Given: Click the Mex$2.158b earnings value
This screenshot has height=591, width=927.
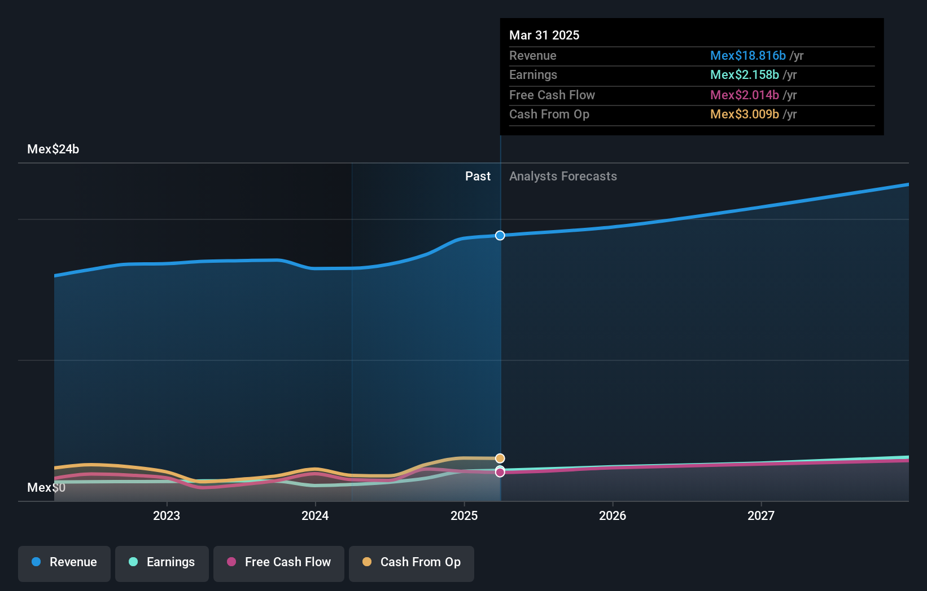Looking at the screenshot, I should [744, 74].
